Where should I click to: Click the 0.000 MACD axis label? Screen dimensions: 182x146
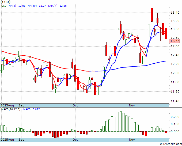tap(175, 131)
